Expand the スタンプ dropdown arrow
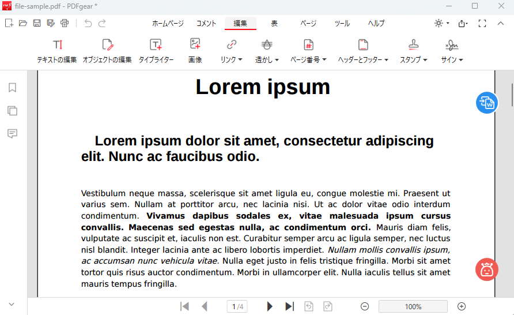This screenshot has height=315, width=514. click(425, 60)
